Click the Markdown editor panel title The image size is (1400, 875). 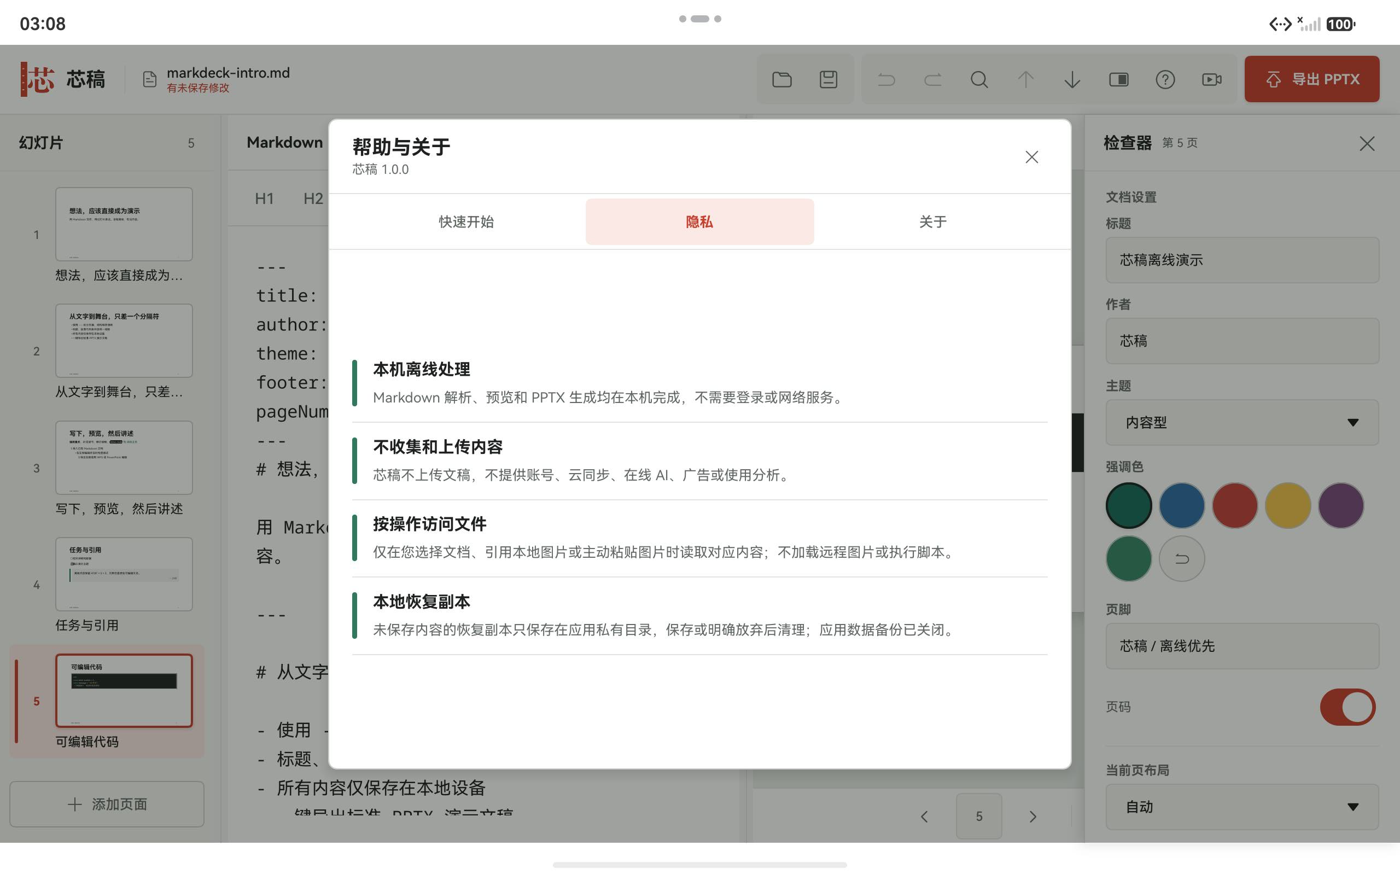pos(284,142)
